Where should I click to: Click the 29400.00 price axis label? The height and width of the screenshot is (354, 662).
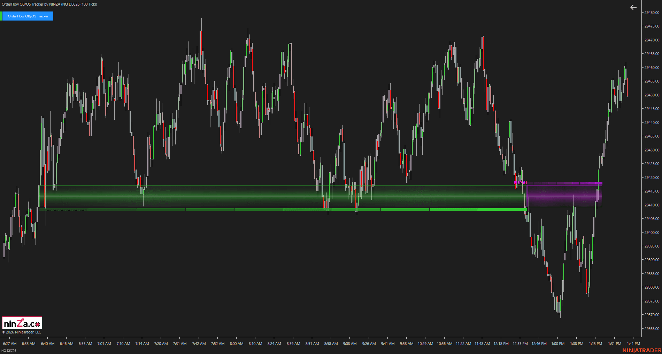[652, 233]
